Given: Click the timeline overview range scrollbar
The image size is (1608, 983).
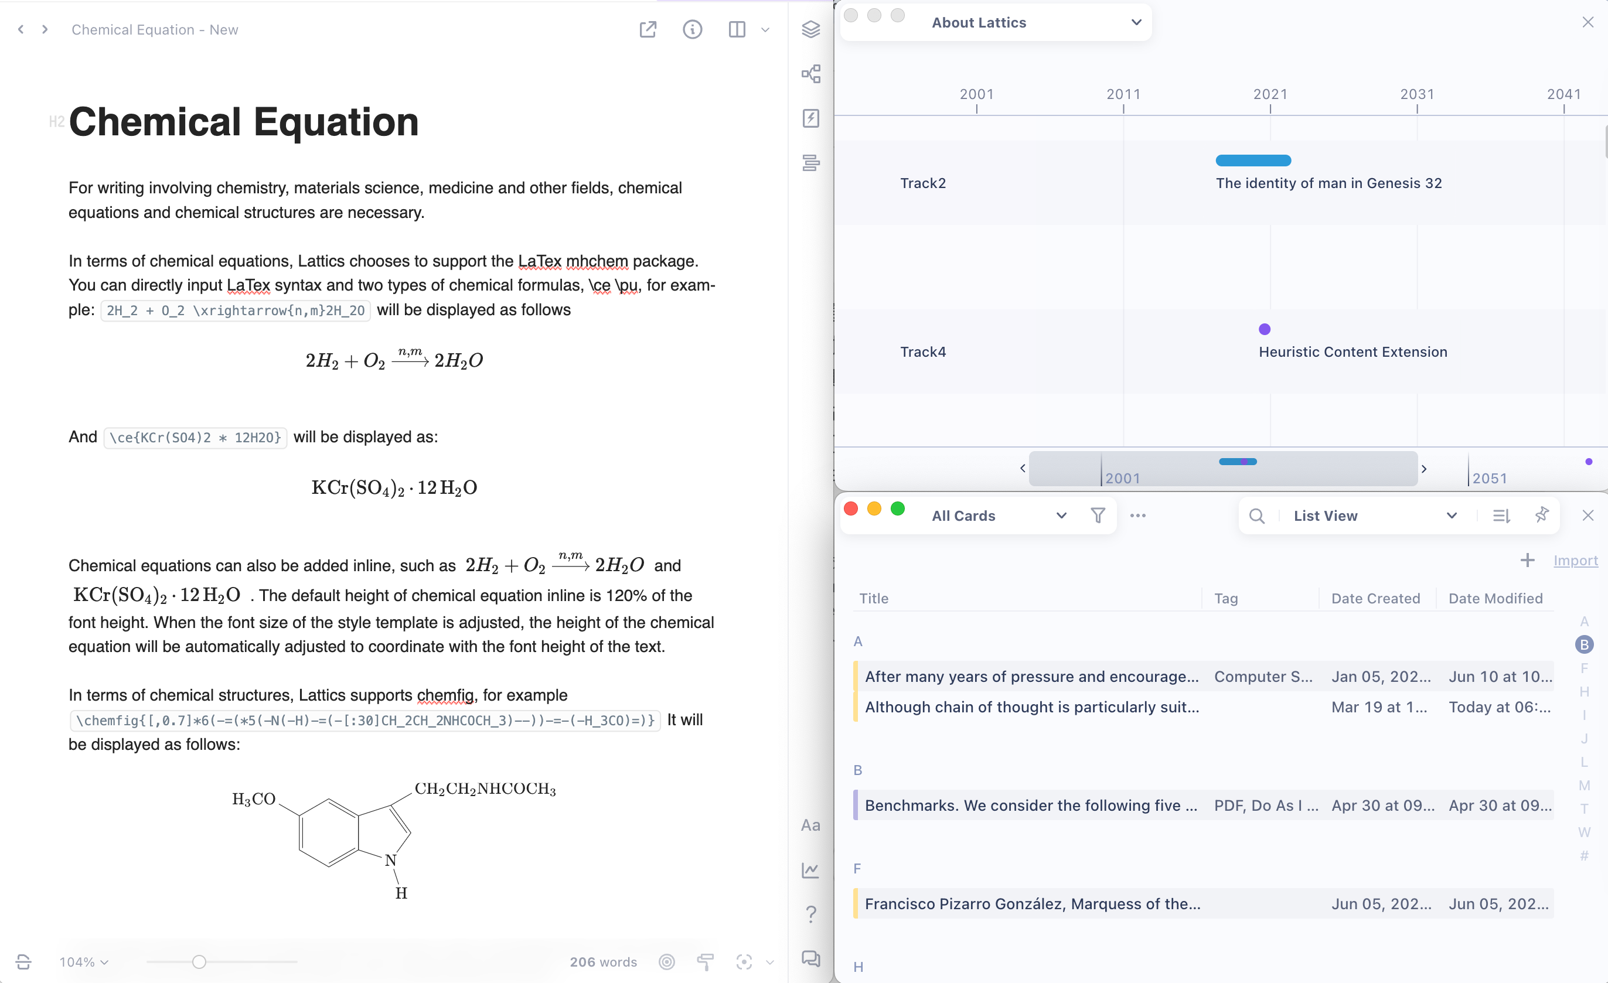Looking at the screenshot, I should point(1223,468).
